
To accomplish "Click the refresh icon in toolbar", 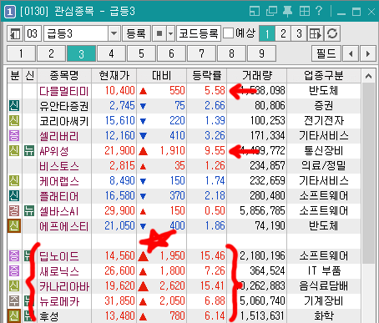I will tap(332, 33).
